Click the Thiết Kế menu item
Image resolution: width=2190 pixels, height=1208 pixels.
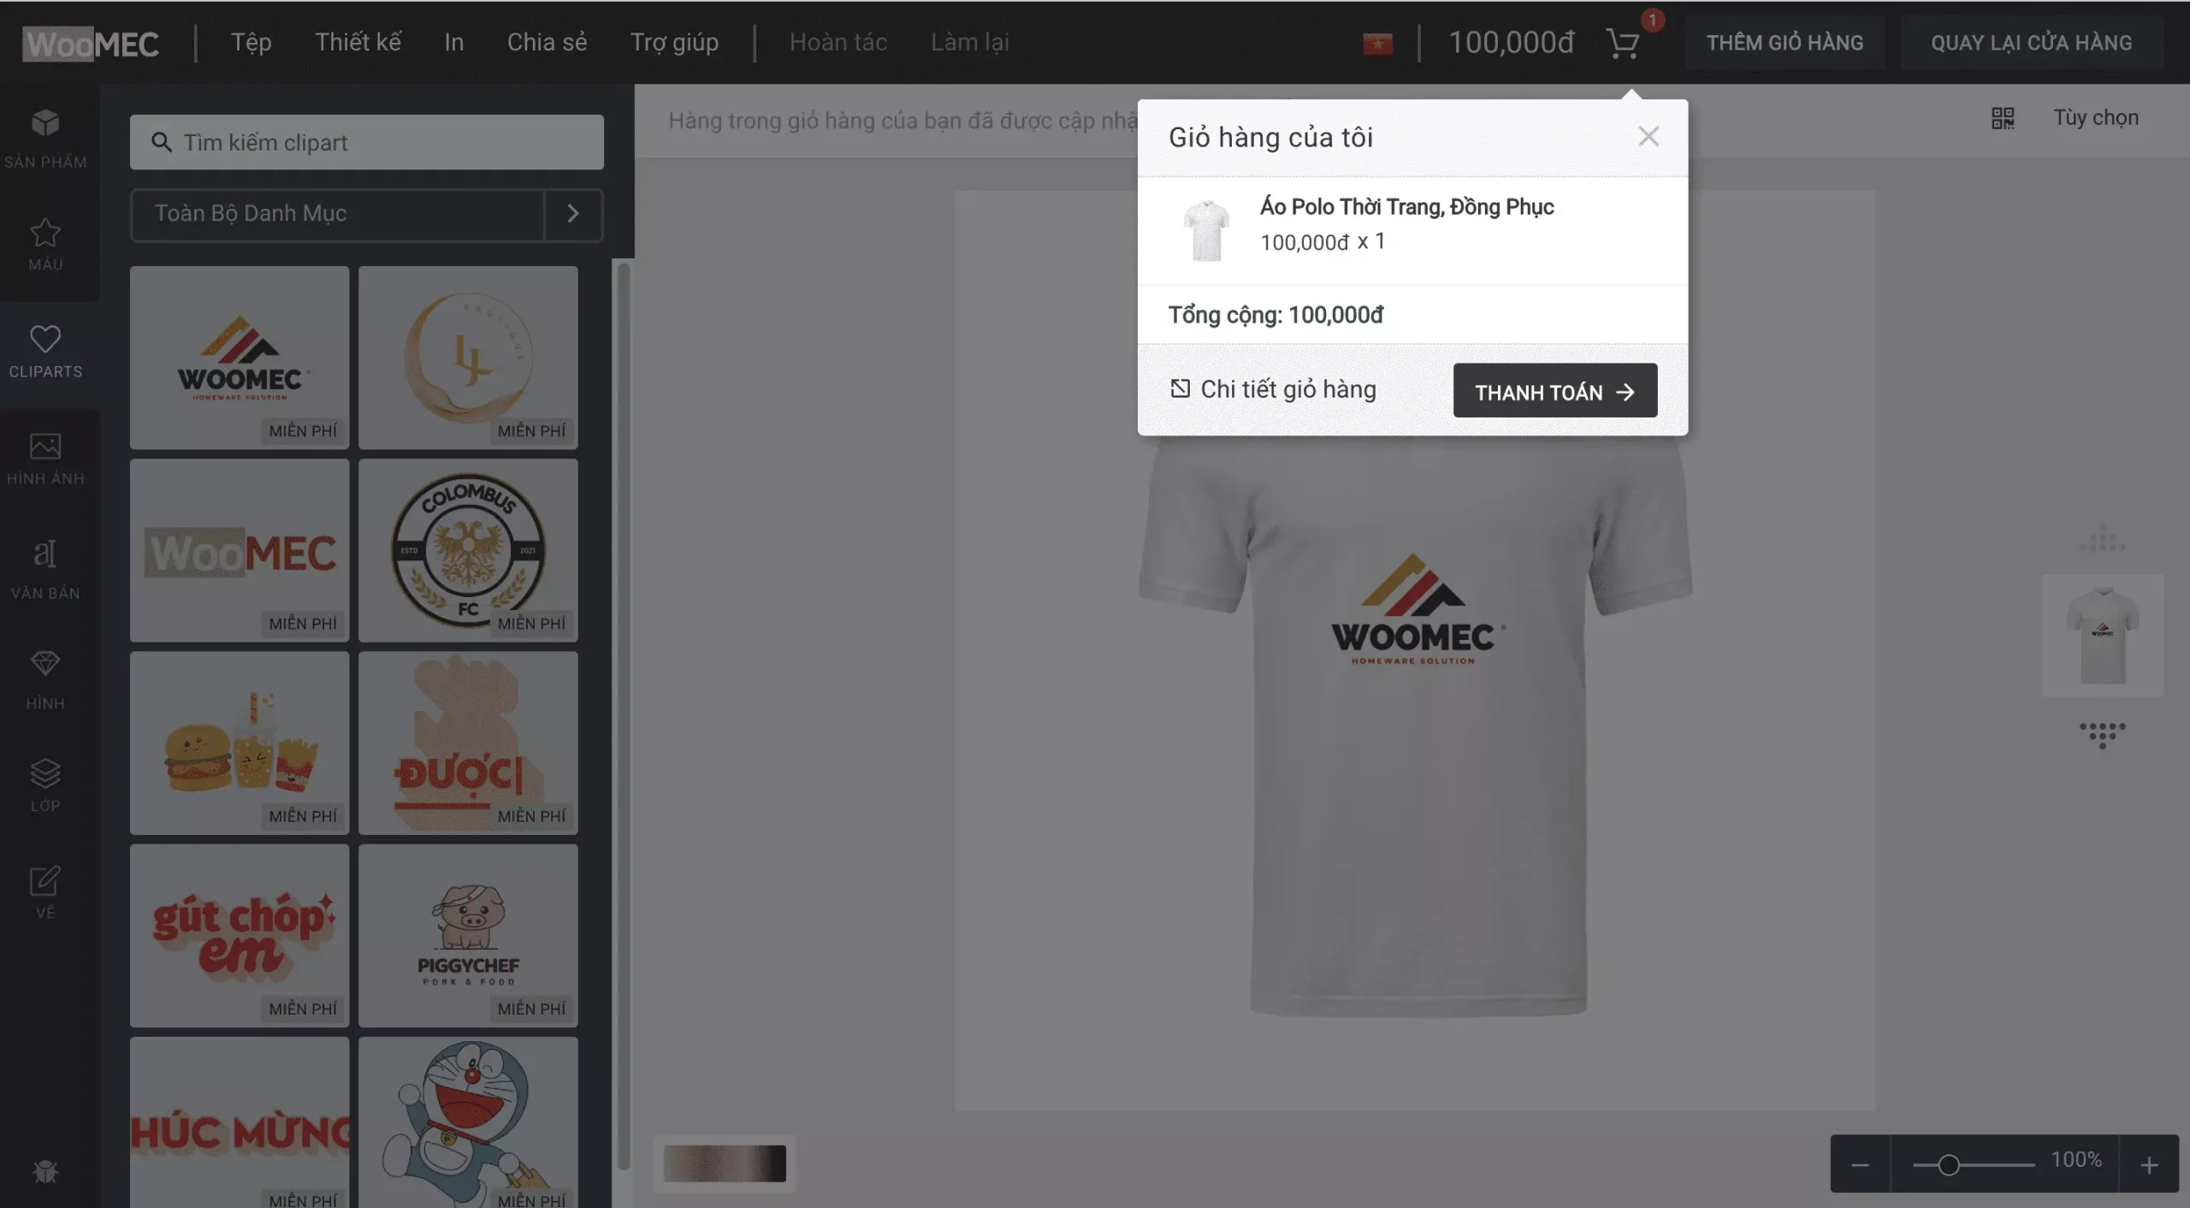point(357,42)
